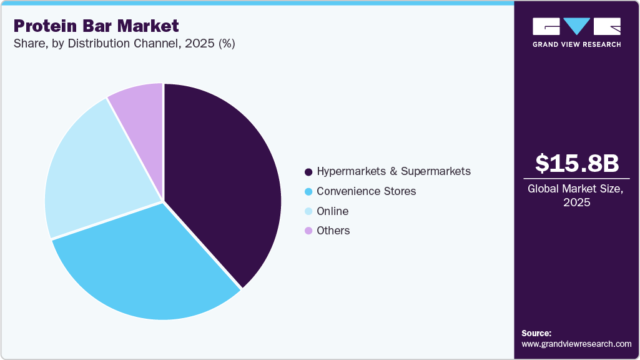The width and height of the screenshot is (640, 360).
Task: Select the Others legend label
Action: [335, 231]
